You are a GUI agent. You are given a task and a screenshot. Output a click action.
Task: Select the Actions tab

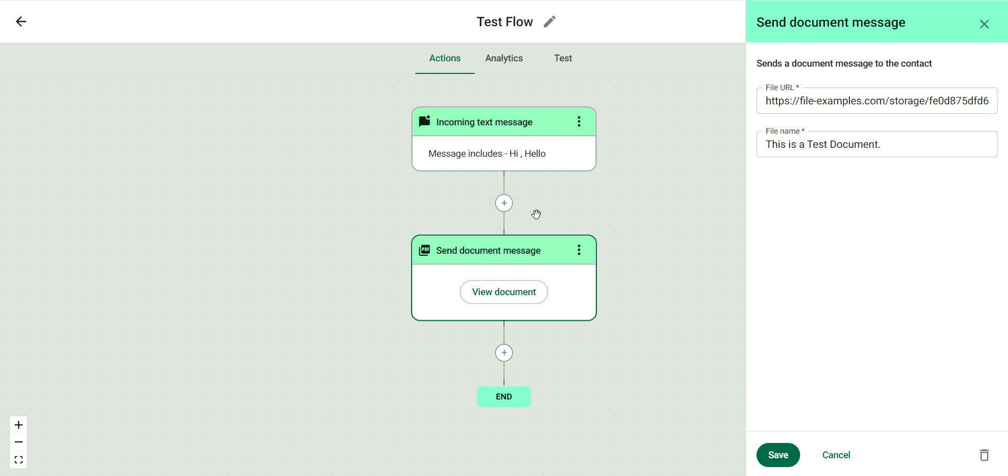(x=445, y=58)
